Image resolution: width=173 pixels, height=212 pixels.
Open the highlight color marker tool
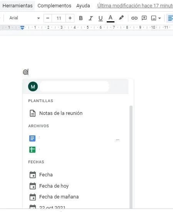(x=121, y=18)
